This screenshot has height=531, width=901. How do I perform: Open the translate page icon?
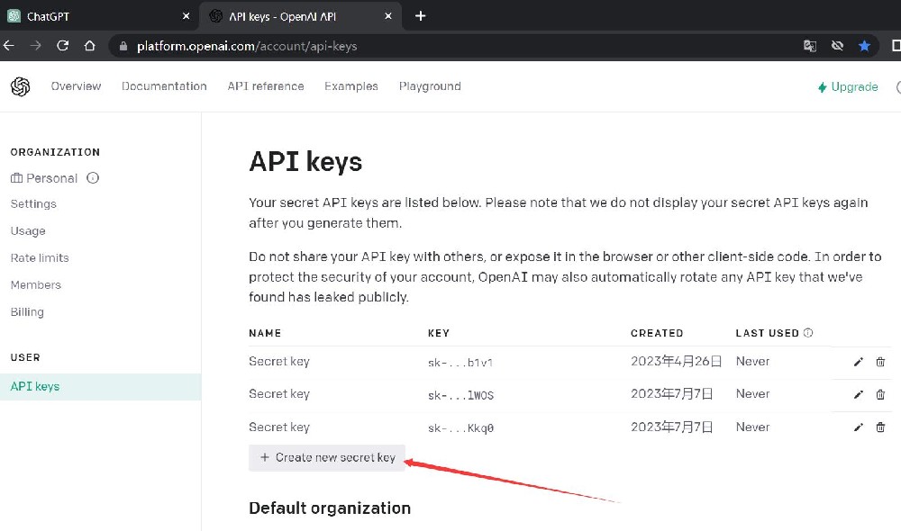coord(810,46)
